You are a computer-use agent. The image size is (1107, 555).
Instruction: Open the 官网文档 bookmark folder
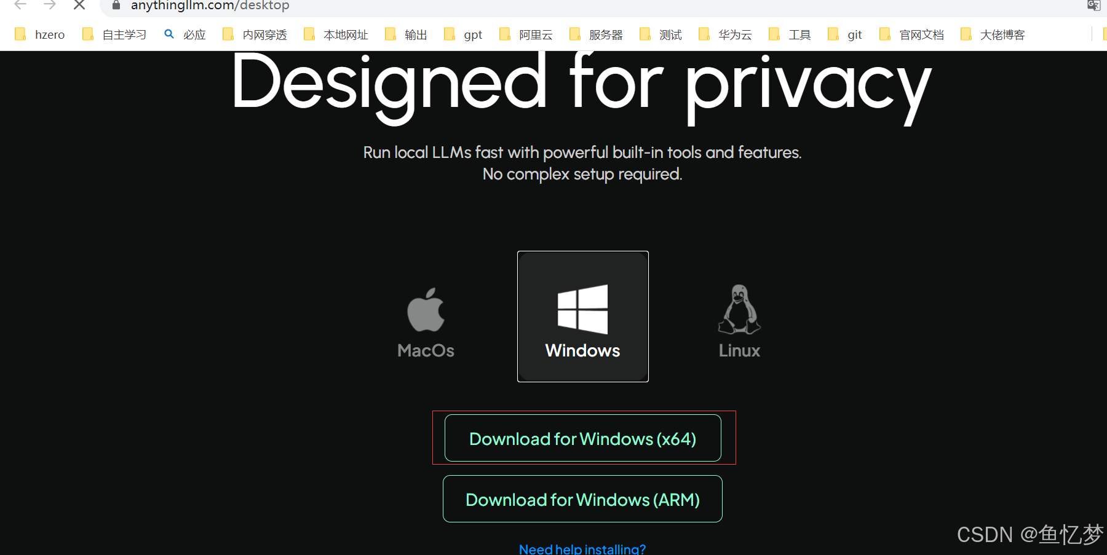click(912, 34)
